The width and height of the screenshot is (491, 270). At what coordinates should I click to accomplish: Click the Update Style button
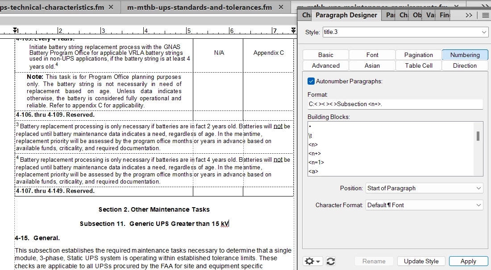coord(421,261)
